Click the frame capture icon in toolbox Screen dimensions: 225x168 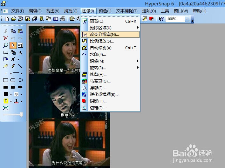point(6,108)
